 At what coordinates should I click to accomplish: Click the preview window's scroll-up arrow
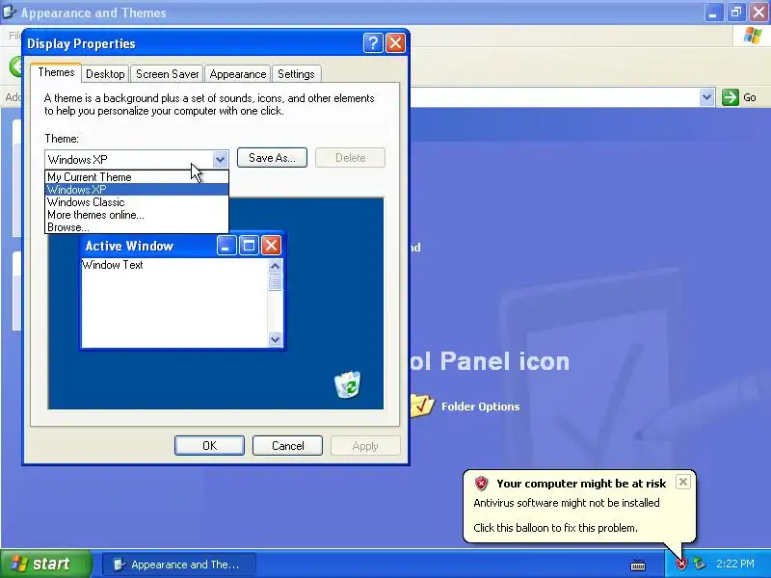[275, 267]
